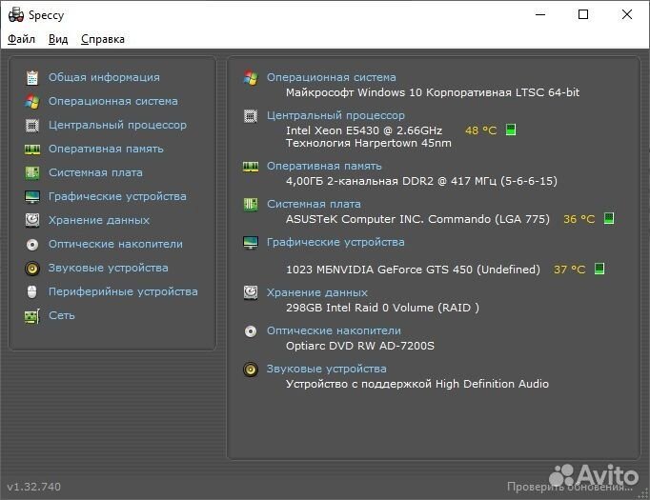Go to Оперативная память sidebar section
The height and width of the screenshot is (500, 650).
pyautogui.click(x=106, y=149)
